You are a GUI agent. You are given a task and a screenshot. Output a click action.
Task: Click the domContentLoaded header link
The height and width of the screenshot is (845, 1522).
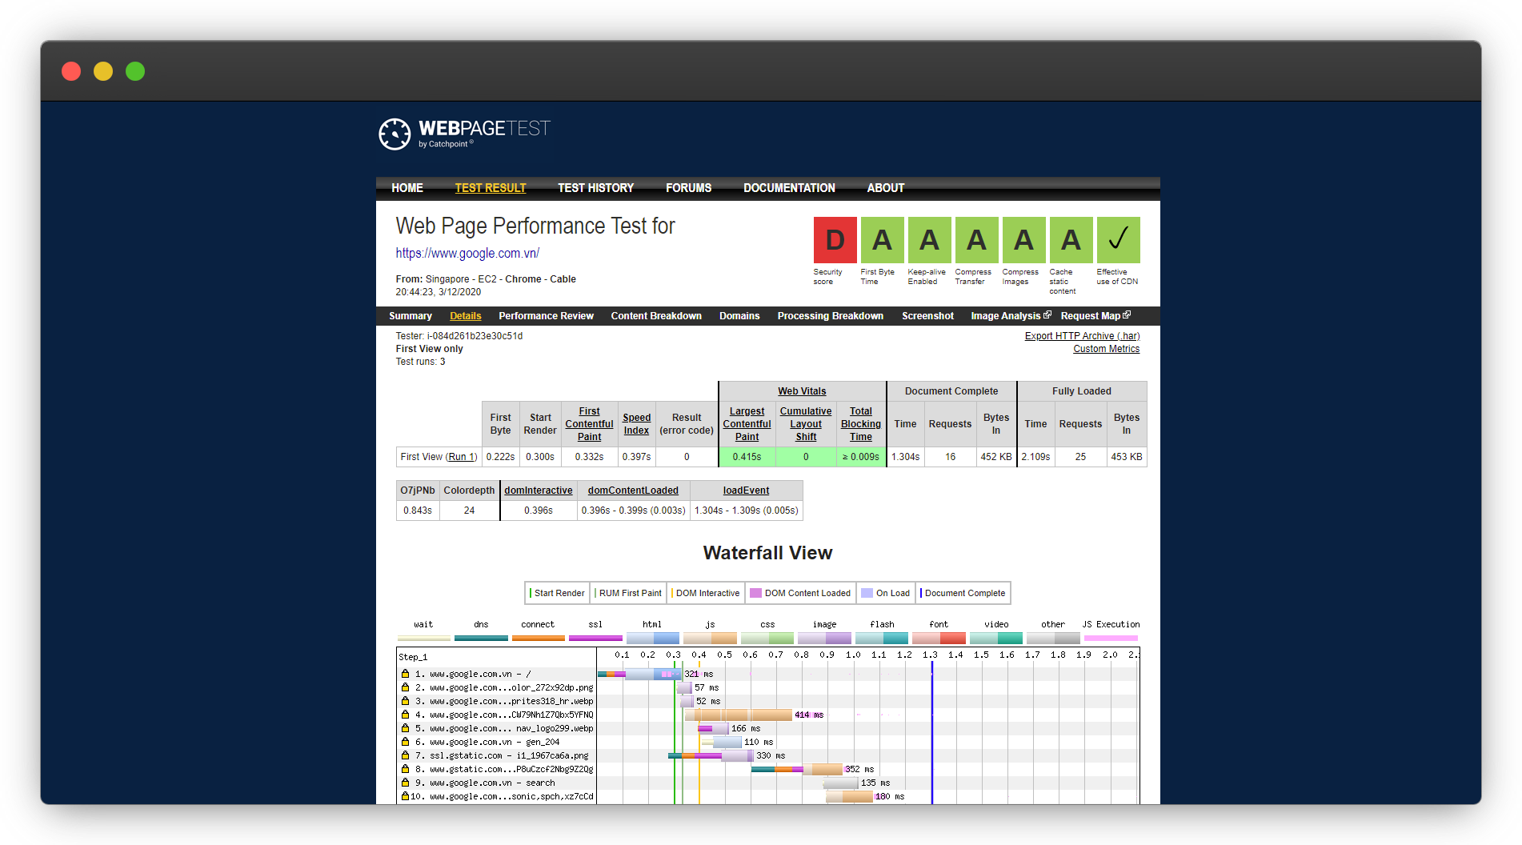click(633, 491)
